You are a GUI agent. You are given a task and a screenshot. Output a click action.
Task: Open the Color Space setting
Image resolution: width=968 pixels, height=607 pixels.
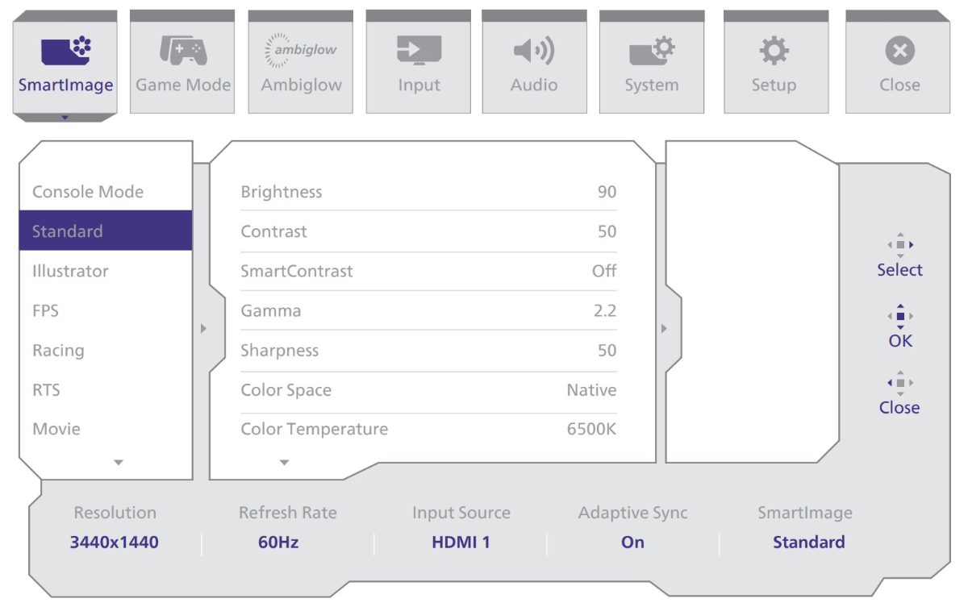tap(428, 389)
